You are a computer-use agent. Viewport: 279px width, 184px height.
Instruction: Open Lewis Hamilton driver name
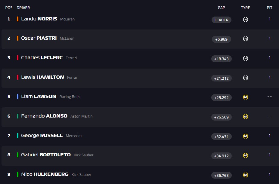click(42, 77)
